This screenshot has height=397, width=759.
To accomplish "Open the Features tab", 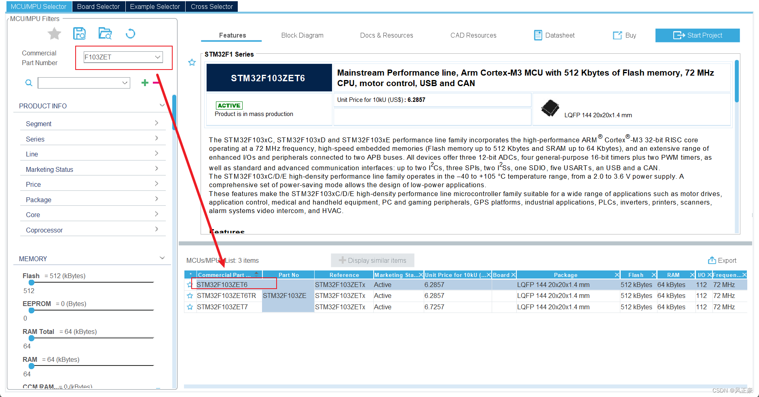I will (x=232, y=35).
